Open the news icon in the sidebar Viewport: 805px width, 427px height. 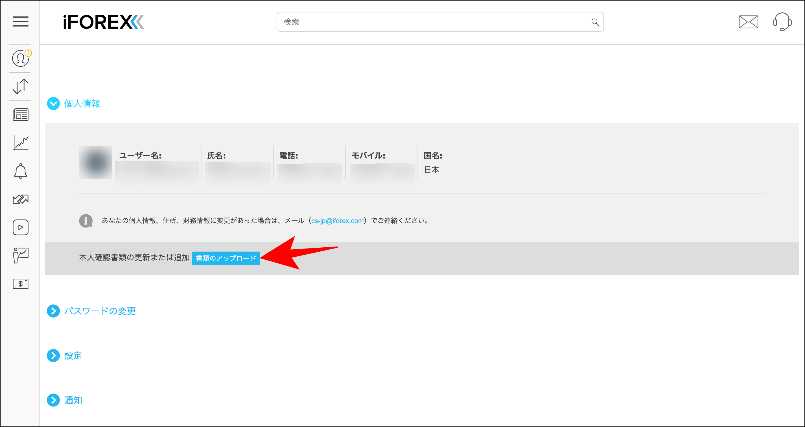coord(20,114)
